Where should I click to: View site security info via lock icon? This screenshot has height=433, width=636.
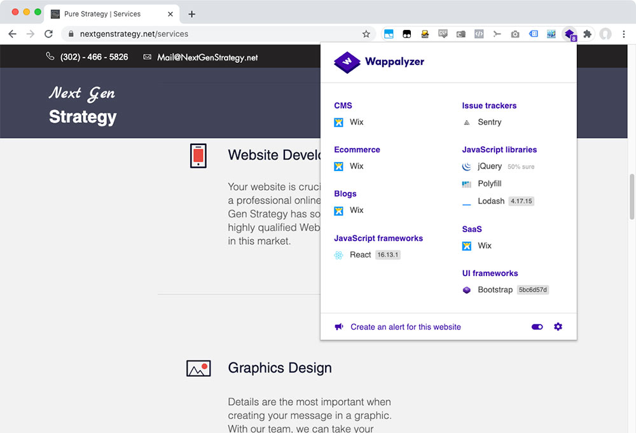pos(71,34)
